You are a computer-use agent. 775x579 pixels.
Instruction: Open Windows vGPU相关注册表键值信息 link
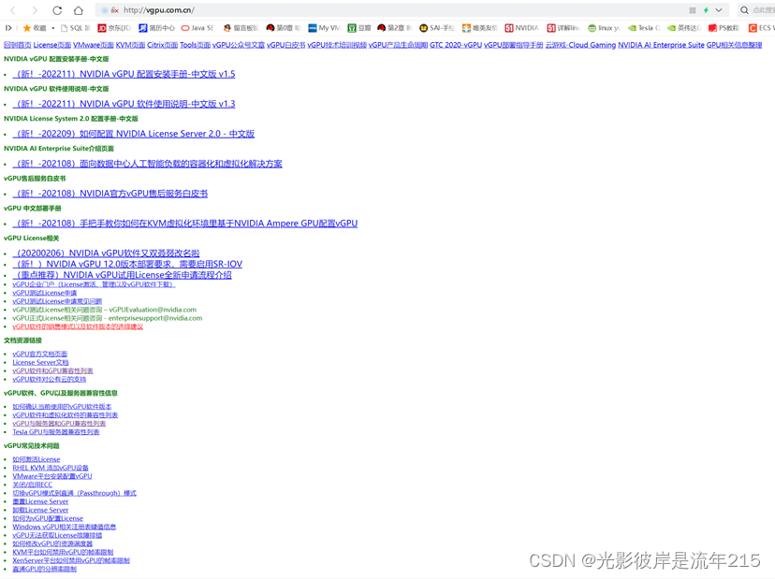[x=65, y=527]
